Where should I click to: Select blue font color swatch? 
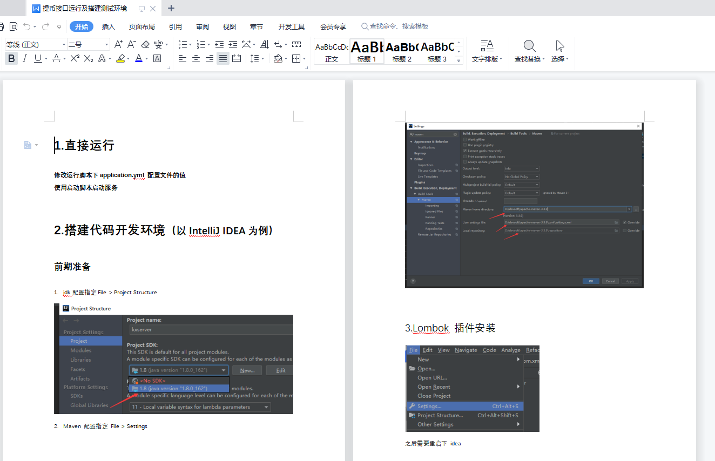(x=139, y=58)
